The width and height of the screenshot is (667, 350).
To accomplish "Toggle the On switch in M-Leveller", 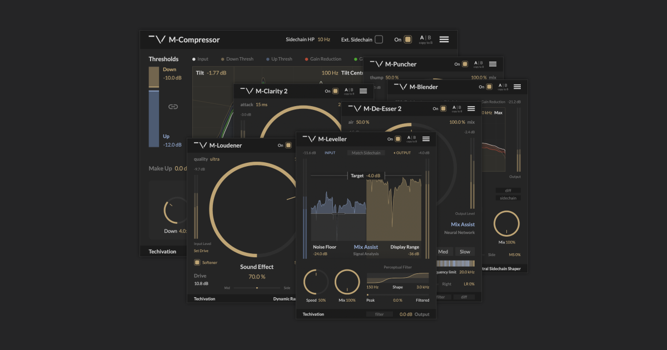I will (398, 139).
